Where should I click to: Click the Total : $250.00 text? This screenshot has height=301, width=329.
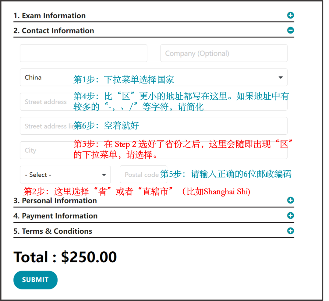click(65, 257)
